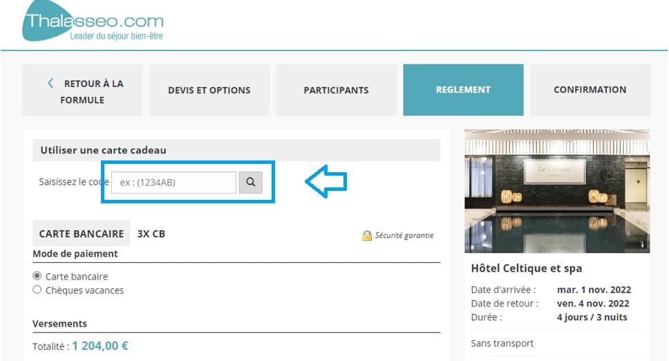This screenshot has width=669, height=361.
Task: Click the Hôtel Celtique et spa title
Action: (526, 268)
